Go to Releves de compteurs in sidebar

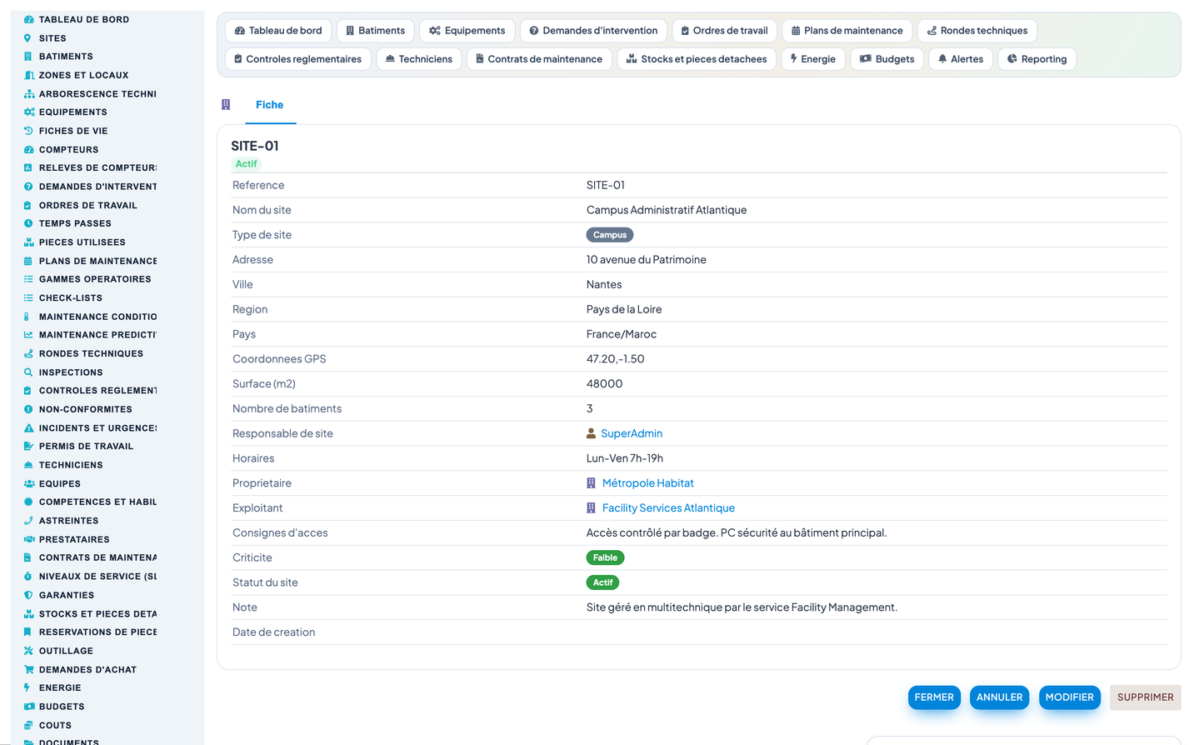click(x=97, y=168)
